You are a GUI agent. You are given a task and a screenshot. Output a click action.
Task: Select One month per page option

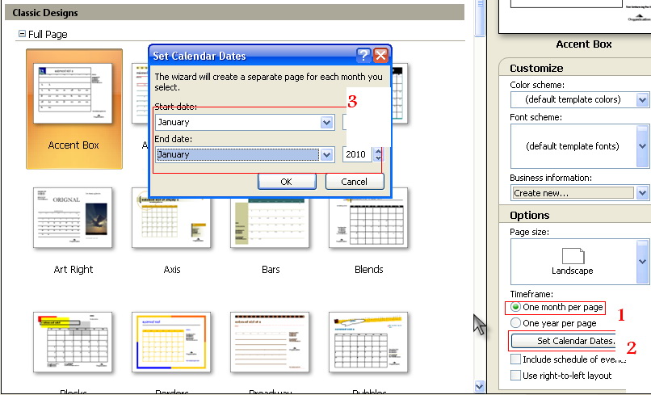(x=516, y=308)
